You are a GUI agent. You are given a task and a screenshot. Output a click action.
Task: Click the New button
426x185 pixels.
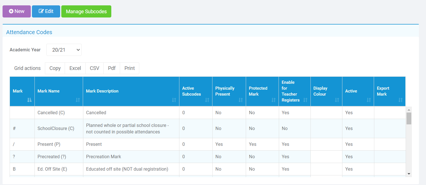pyautogui.click(x=17, y=12)
